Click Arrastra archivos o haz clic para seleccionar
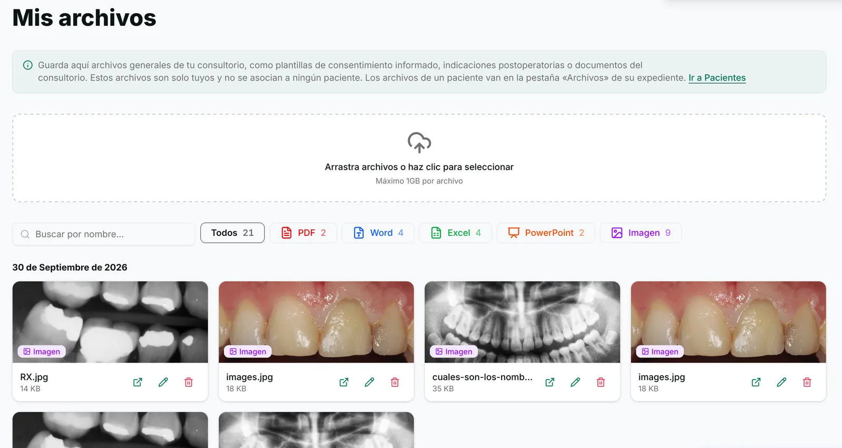 point(419,167)
